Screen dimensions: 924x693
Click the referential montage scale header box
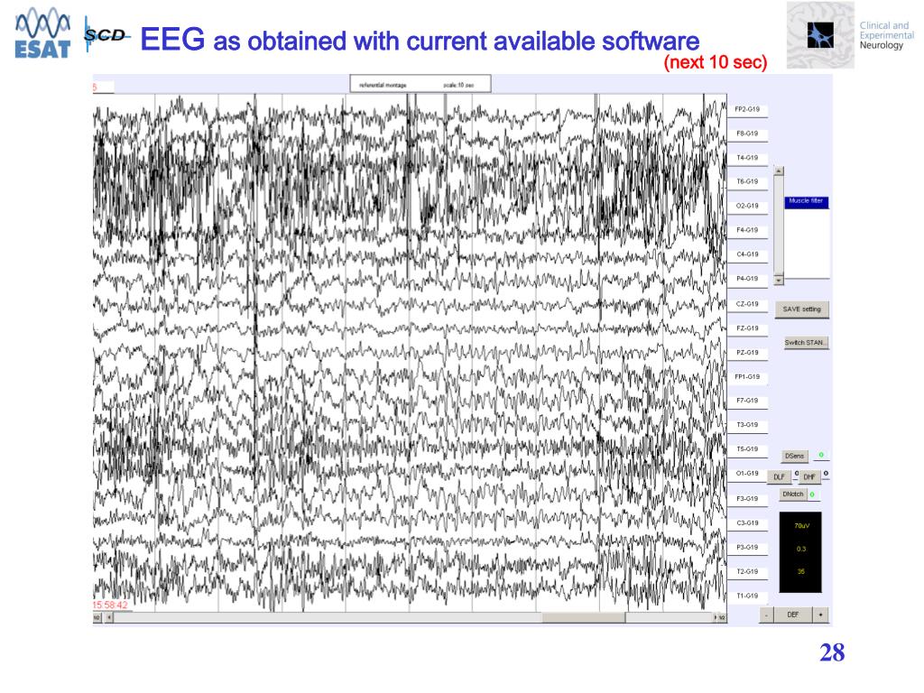point(420,84)
